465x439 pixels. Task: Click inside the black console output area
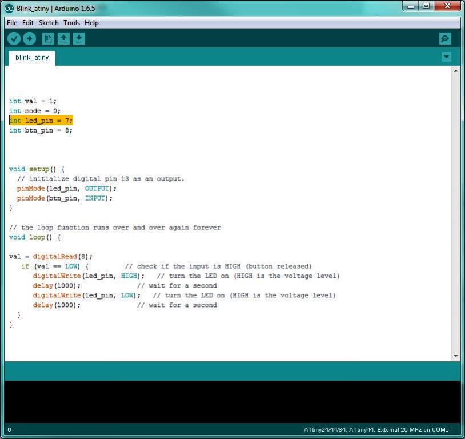232,402
